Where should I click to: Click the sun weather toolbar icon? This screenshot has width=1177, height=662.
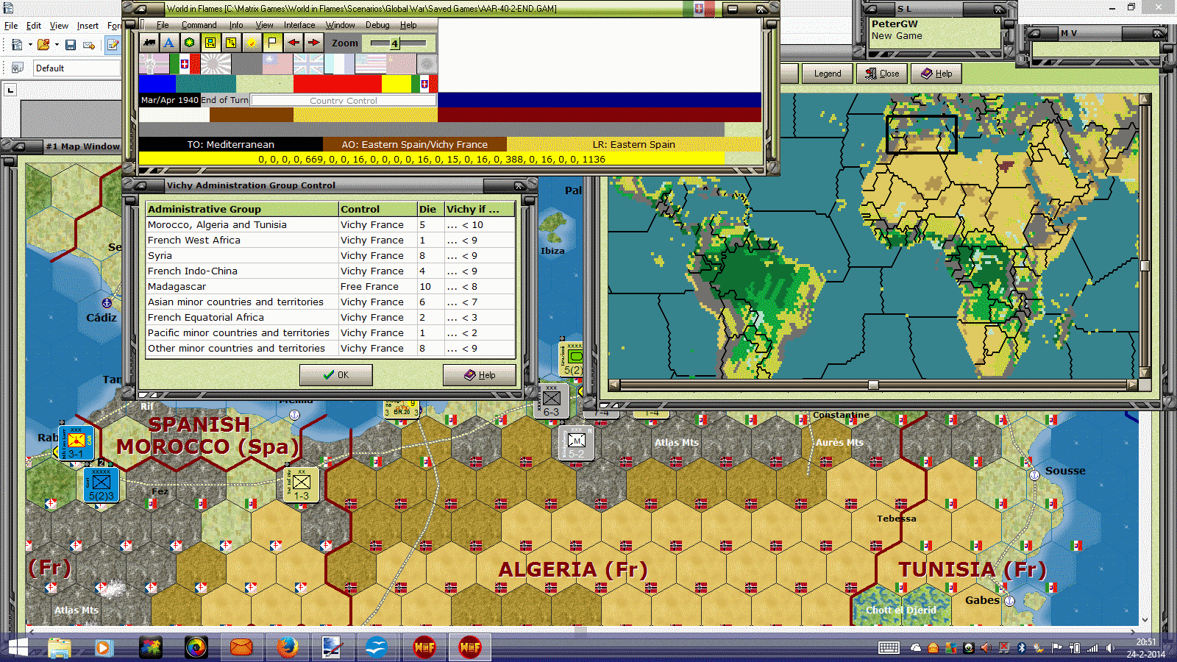252,43
